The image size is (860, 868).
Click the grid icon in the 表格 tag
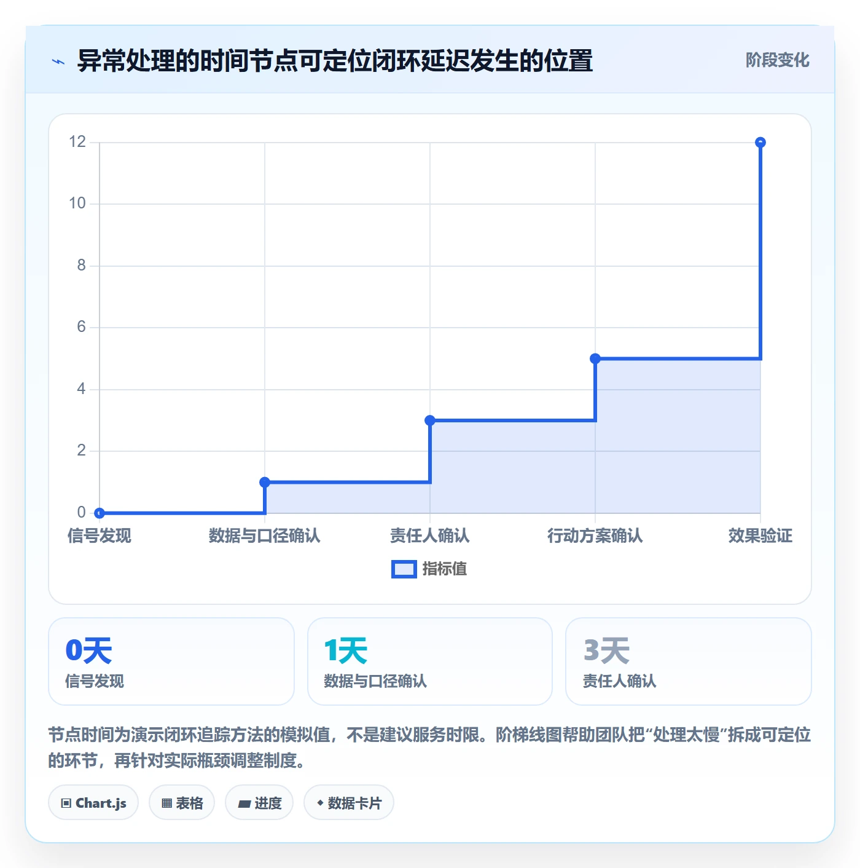[166, 803]
